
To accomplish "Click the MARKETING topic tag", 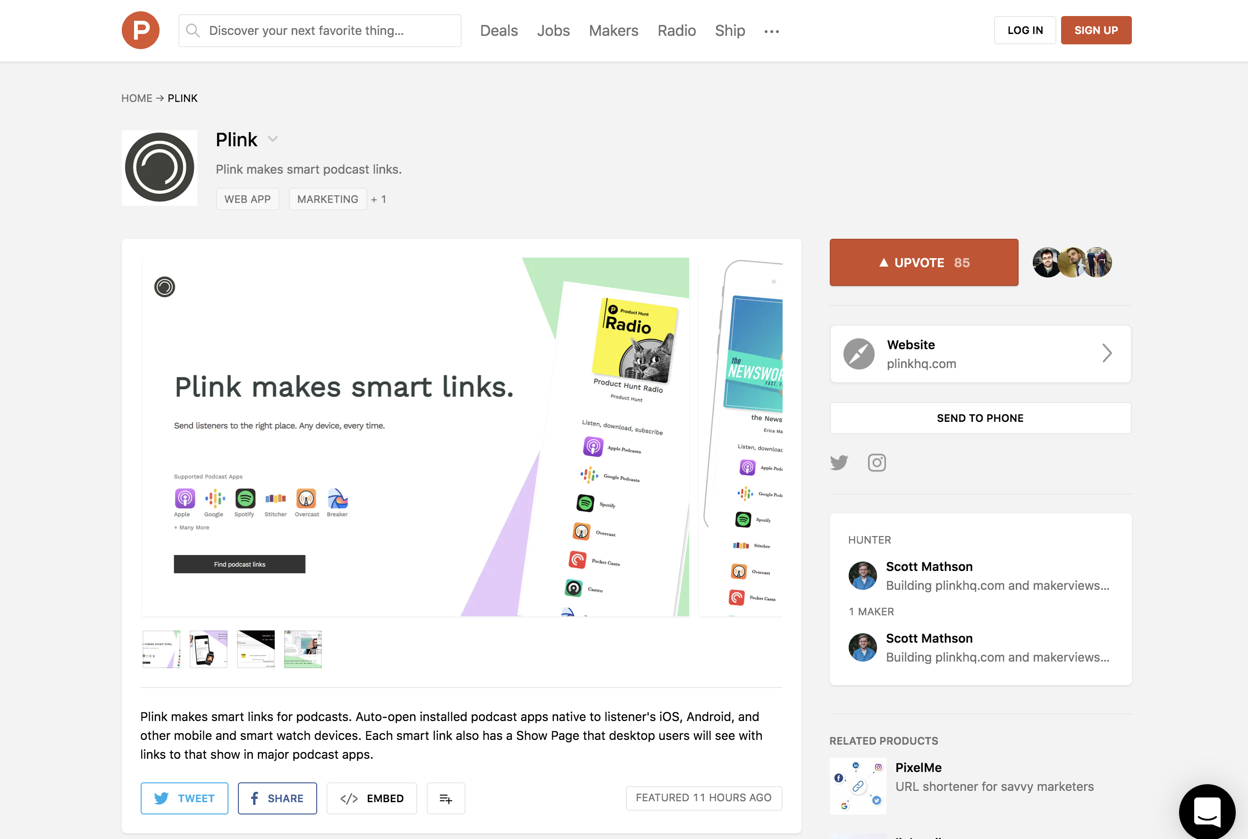I will pyautogui.click(x=328, y=199).
